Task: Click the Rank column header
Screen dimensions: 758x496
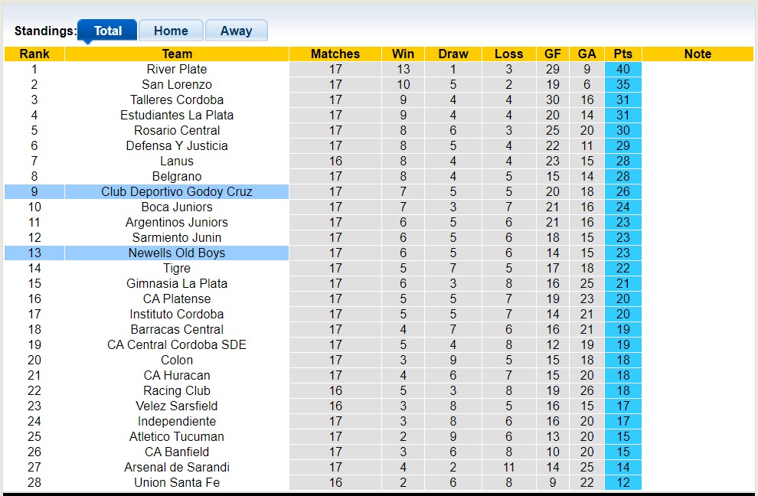Action: 34,54
